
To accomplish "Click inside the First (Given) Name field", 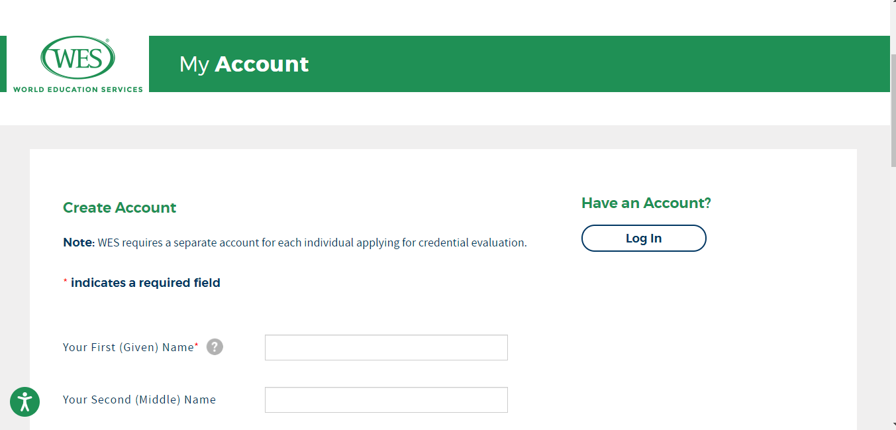I will [385, 347].
